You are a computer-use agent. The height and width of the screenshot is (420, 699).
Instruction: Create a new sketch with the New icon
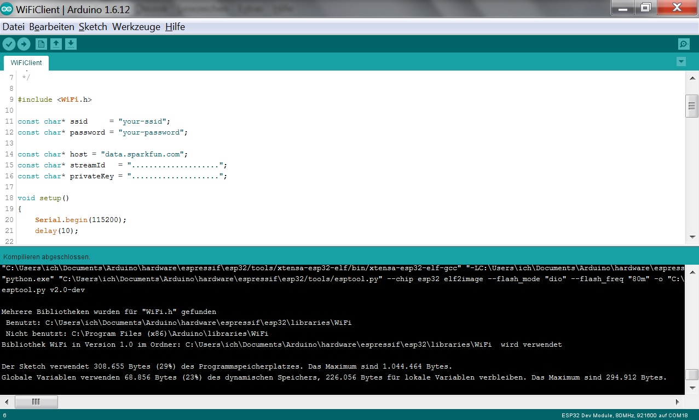41,44
